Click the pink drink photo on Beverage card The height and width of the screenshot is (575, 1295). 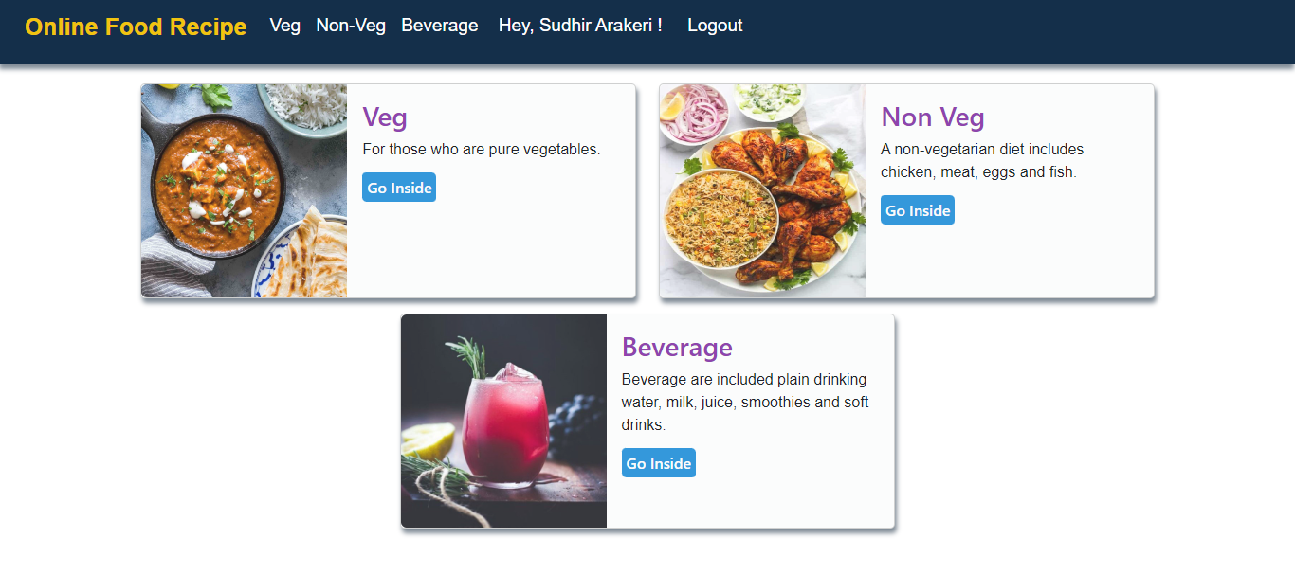click(502, 421)
